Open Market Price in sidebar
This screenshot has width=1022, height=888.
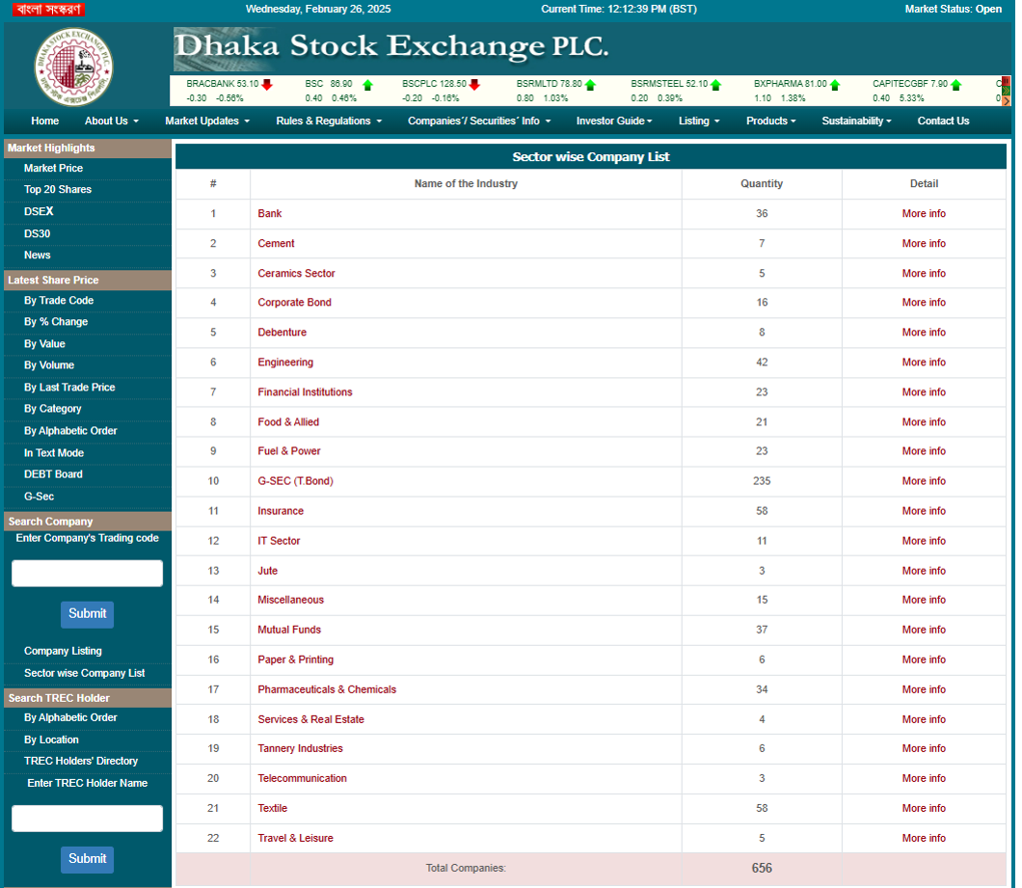click(53, 168)
